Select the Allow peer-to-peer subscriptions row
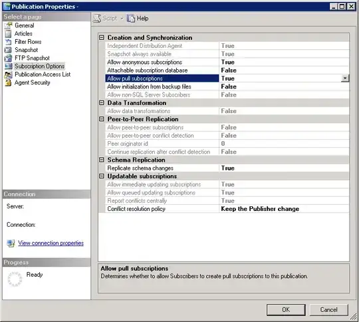359x322 pixels. tap(227, 128)
